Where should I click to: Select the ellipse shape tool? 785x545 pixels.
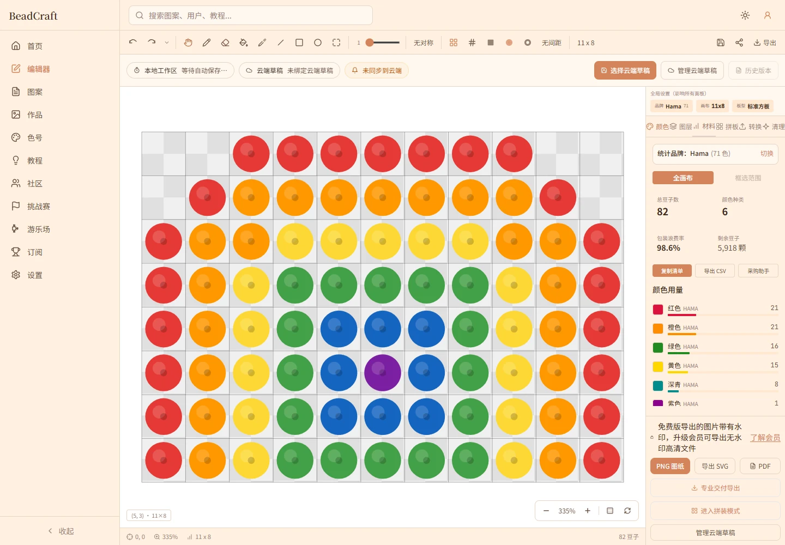[318, 43]
